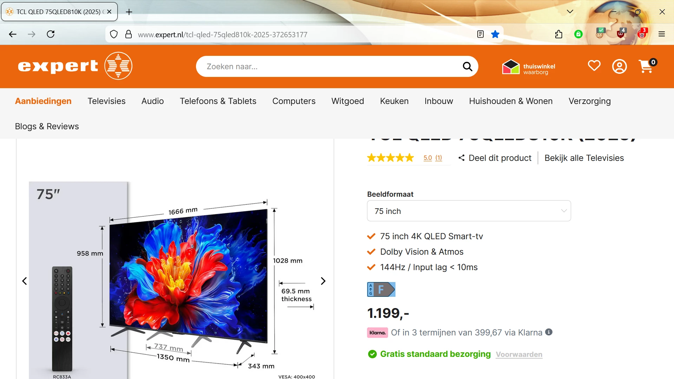Click the Voorwaarden link
Viewport: 674px width, 379px height.
pyautogui.click(x=519, y=354)
